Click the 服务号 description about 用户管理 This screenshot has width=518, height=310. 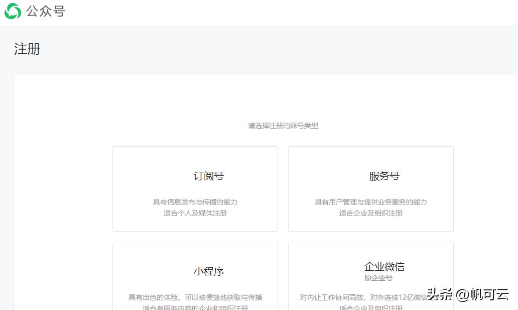[x=370, y=201]
